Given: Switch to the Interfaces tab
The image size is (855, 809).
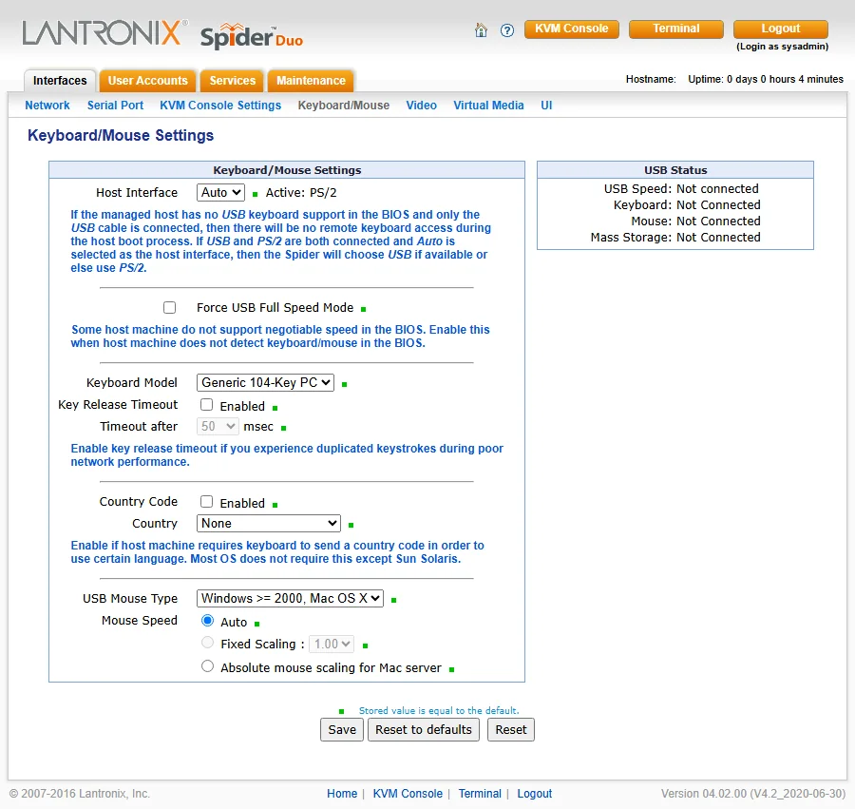Looking at the screenshot, I should point(60,81).
